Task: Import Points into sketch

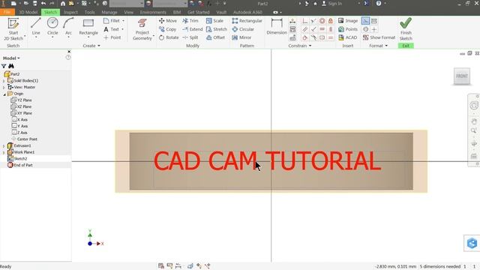Action: 348,29
